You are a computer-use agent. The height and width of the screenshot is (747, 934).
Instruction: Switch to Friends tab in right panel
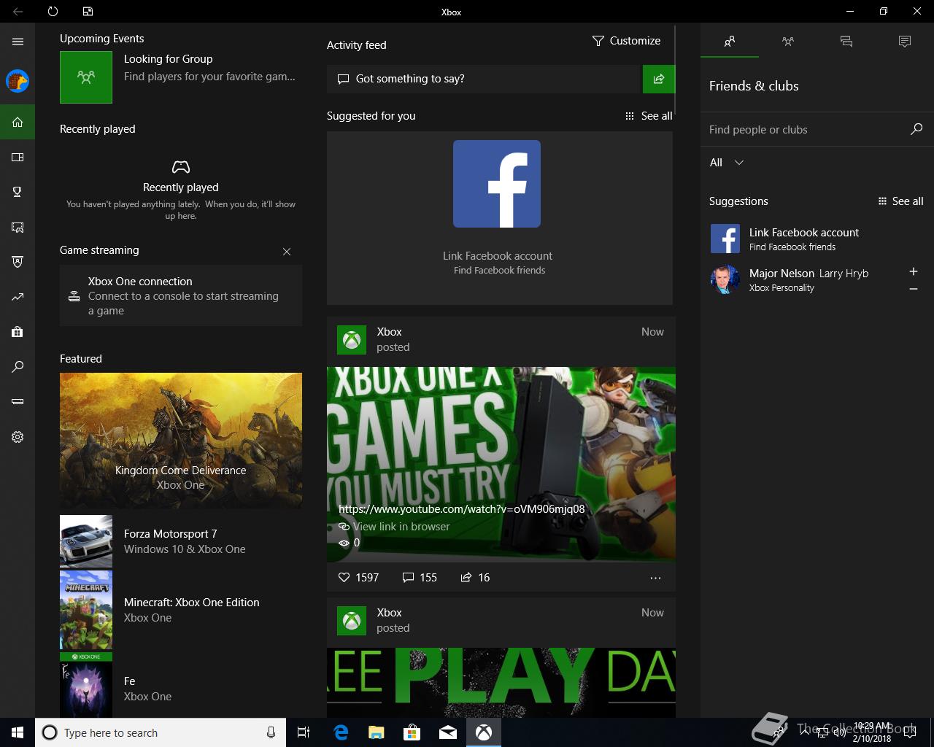pyautogui.click(x=730, y=42)
